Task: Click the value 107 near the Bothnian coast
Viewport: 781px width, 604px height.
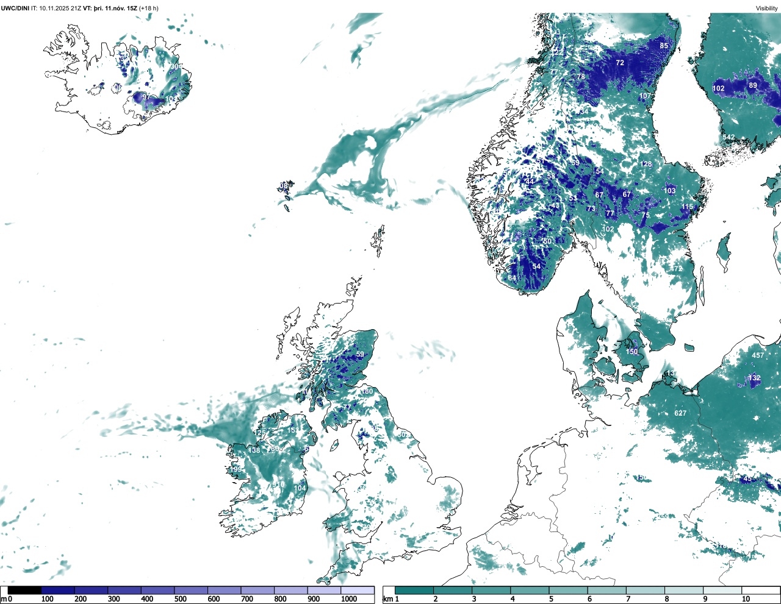Action: pyautogui.click(x=646, y=96)
